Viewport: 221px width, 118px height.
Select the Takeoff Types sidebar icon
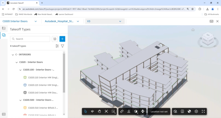[x=4, y=35]
